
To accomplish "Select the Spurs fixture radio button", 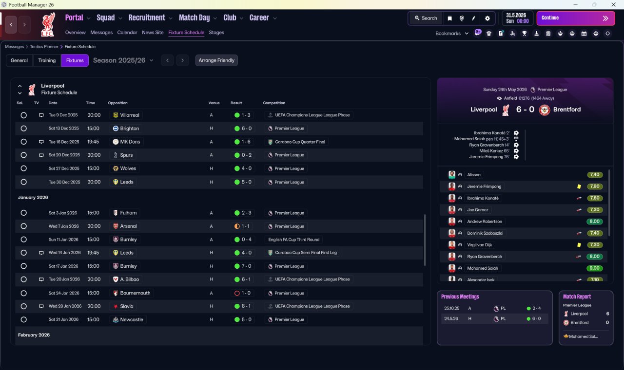I will pyautogui.click(x=23, y=155).
